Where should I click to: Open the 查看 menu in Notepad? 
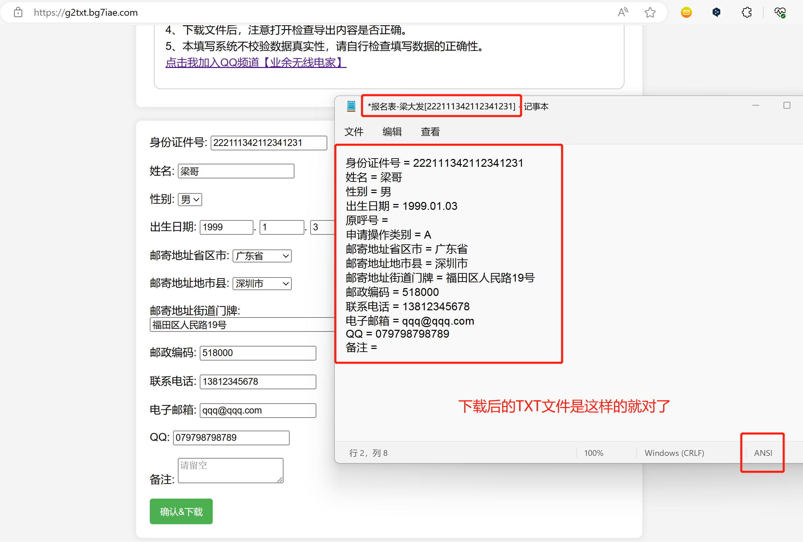(430, 132)
